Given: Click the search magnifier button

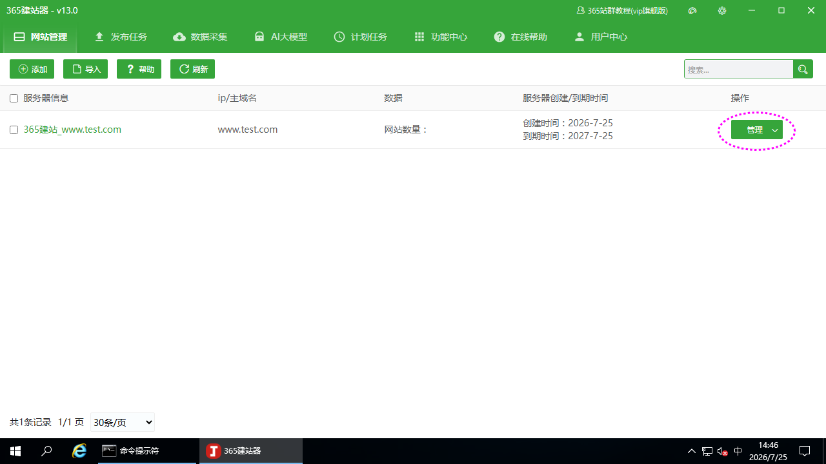Looking at the screenshot, I should click(803, 69).
